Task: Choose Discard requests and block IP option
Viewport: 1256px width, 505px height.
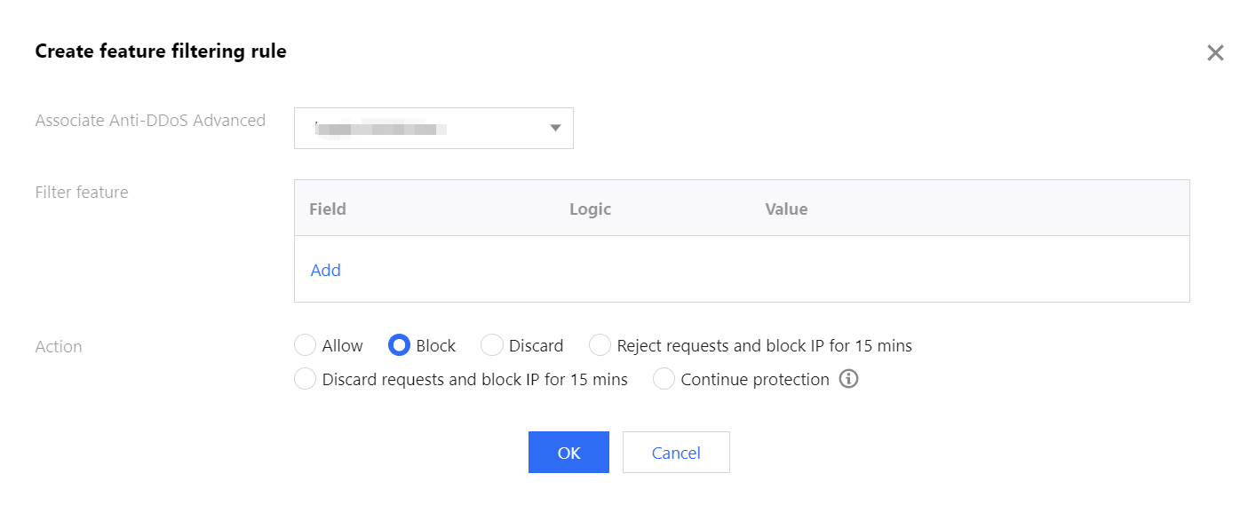Action: 305,380
